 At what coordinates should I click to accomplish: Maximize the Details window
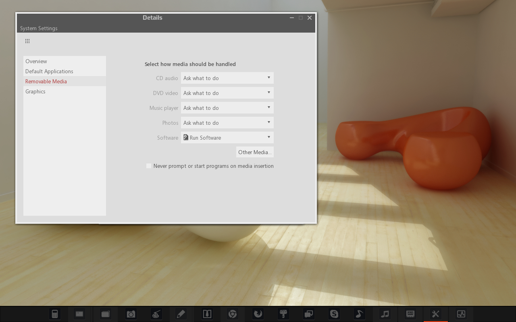301,18
